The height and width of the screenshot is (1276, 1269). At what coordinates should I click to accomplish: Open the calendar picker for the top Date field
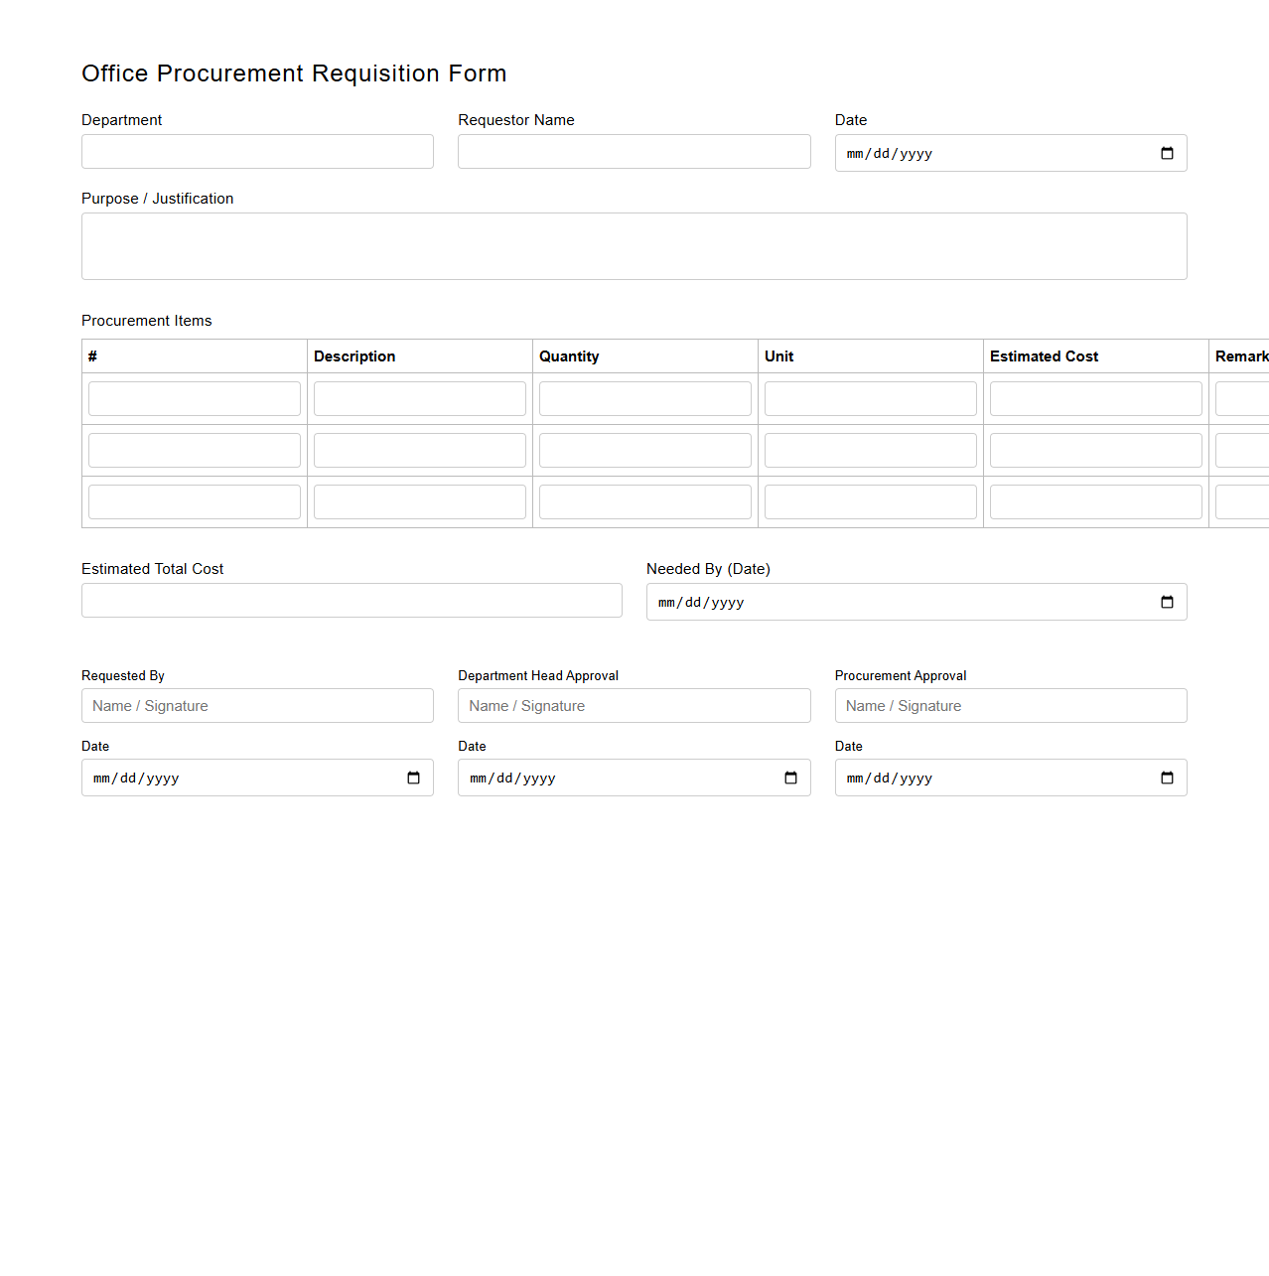1167,153
